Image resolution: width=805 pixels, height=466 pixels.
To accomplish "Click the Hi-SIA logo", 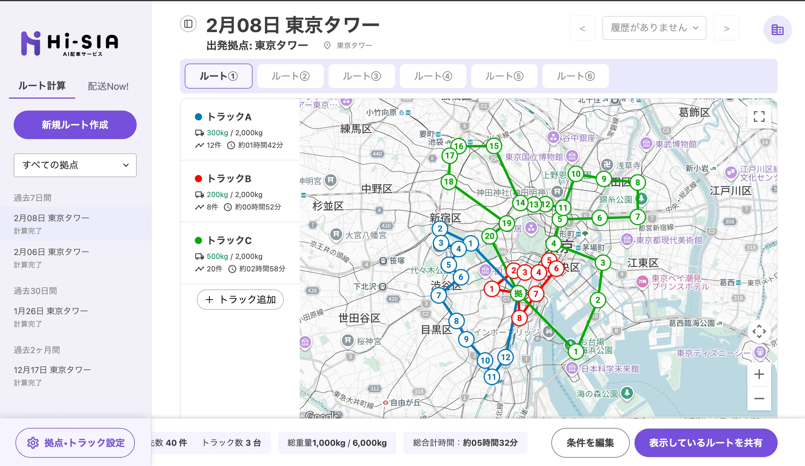I will click(70, 44).
